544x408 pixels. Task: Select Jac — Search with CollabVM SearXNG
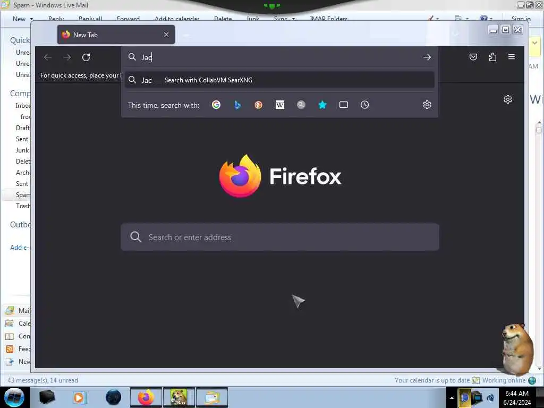279,80
